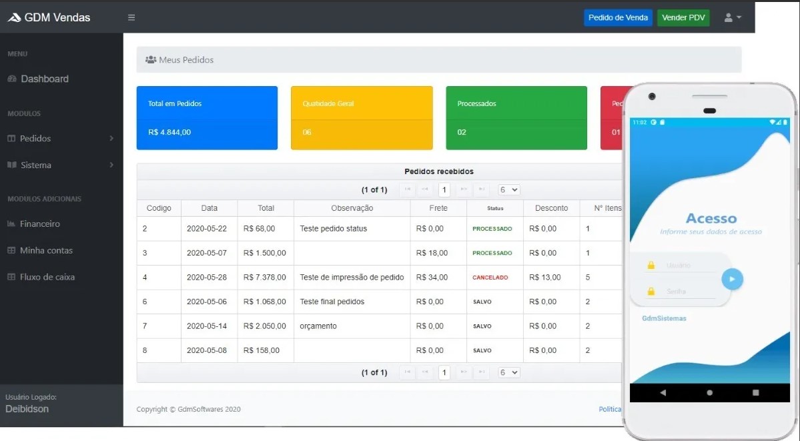
Task: Expand the Pedidos sidebar module
Action: [x=60, y=138]
